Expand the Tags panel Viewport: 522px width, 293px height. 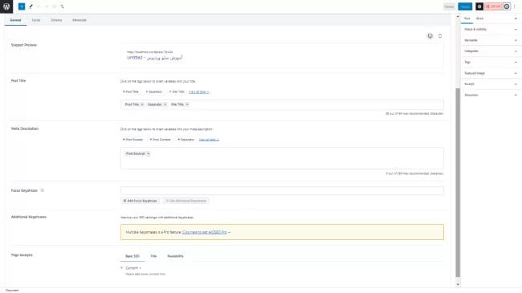[491, 63]
